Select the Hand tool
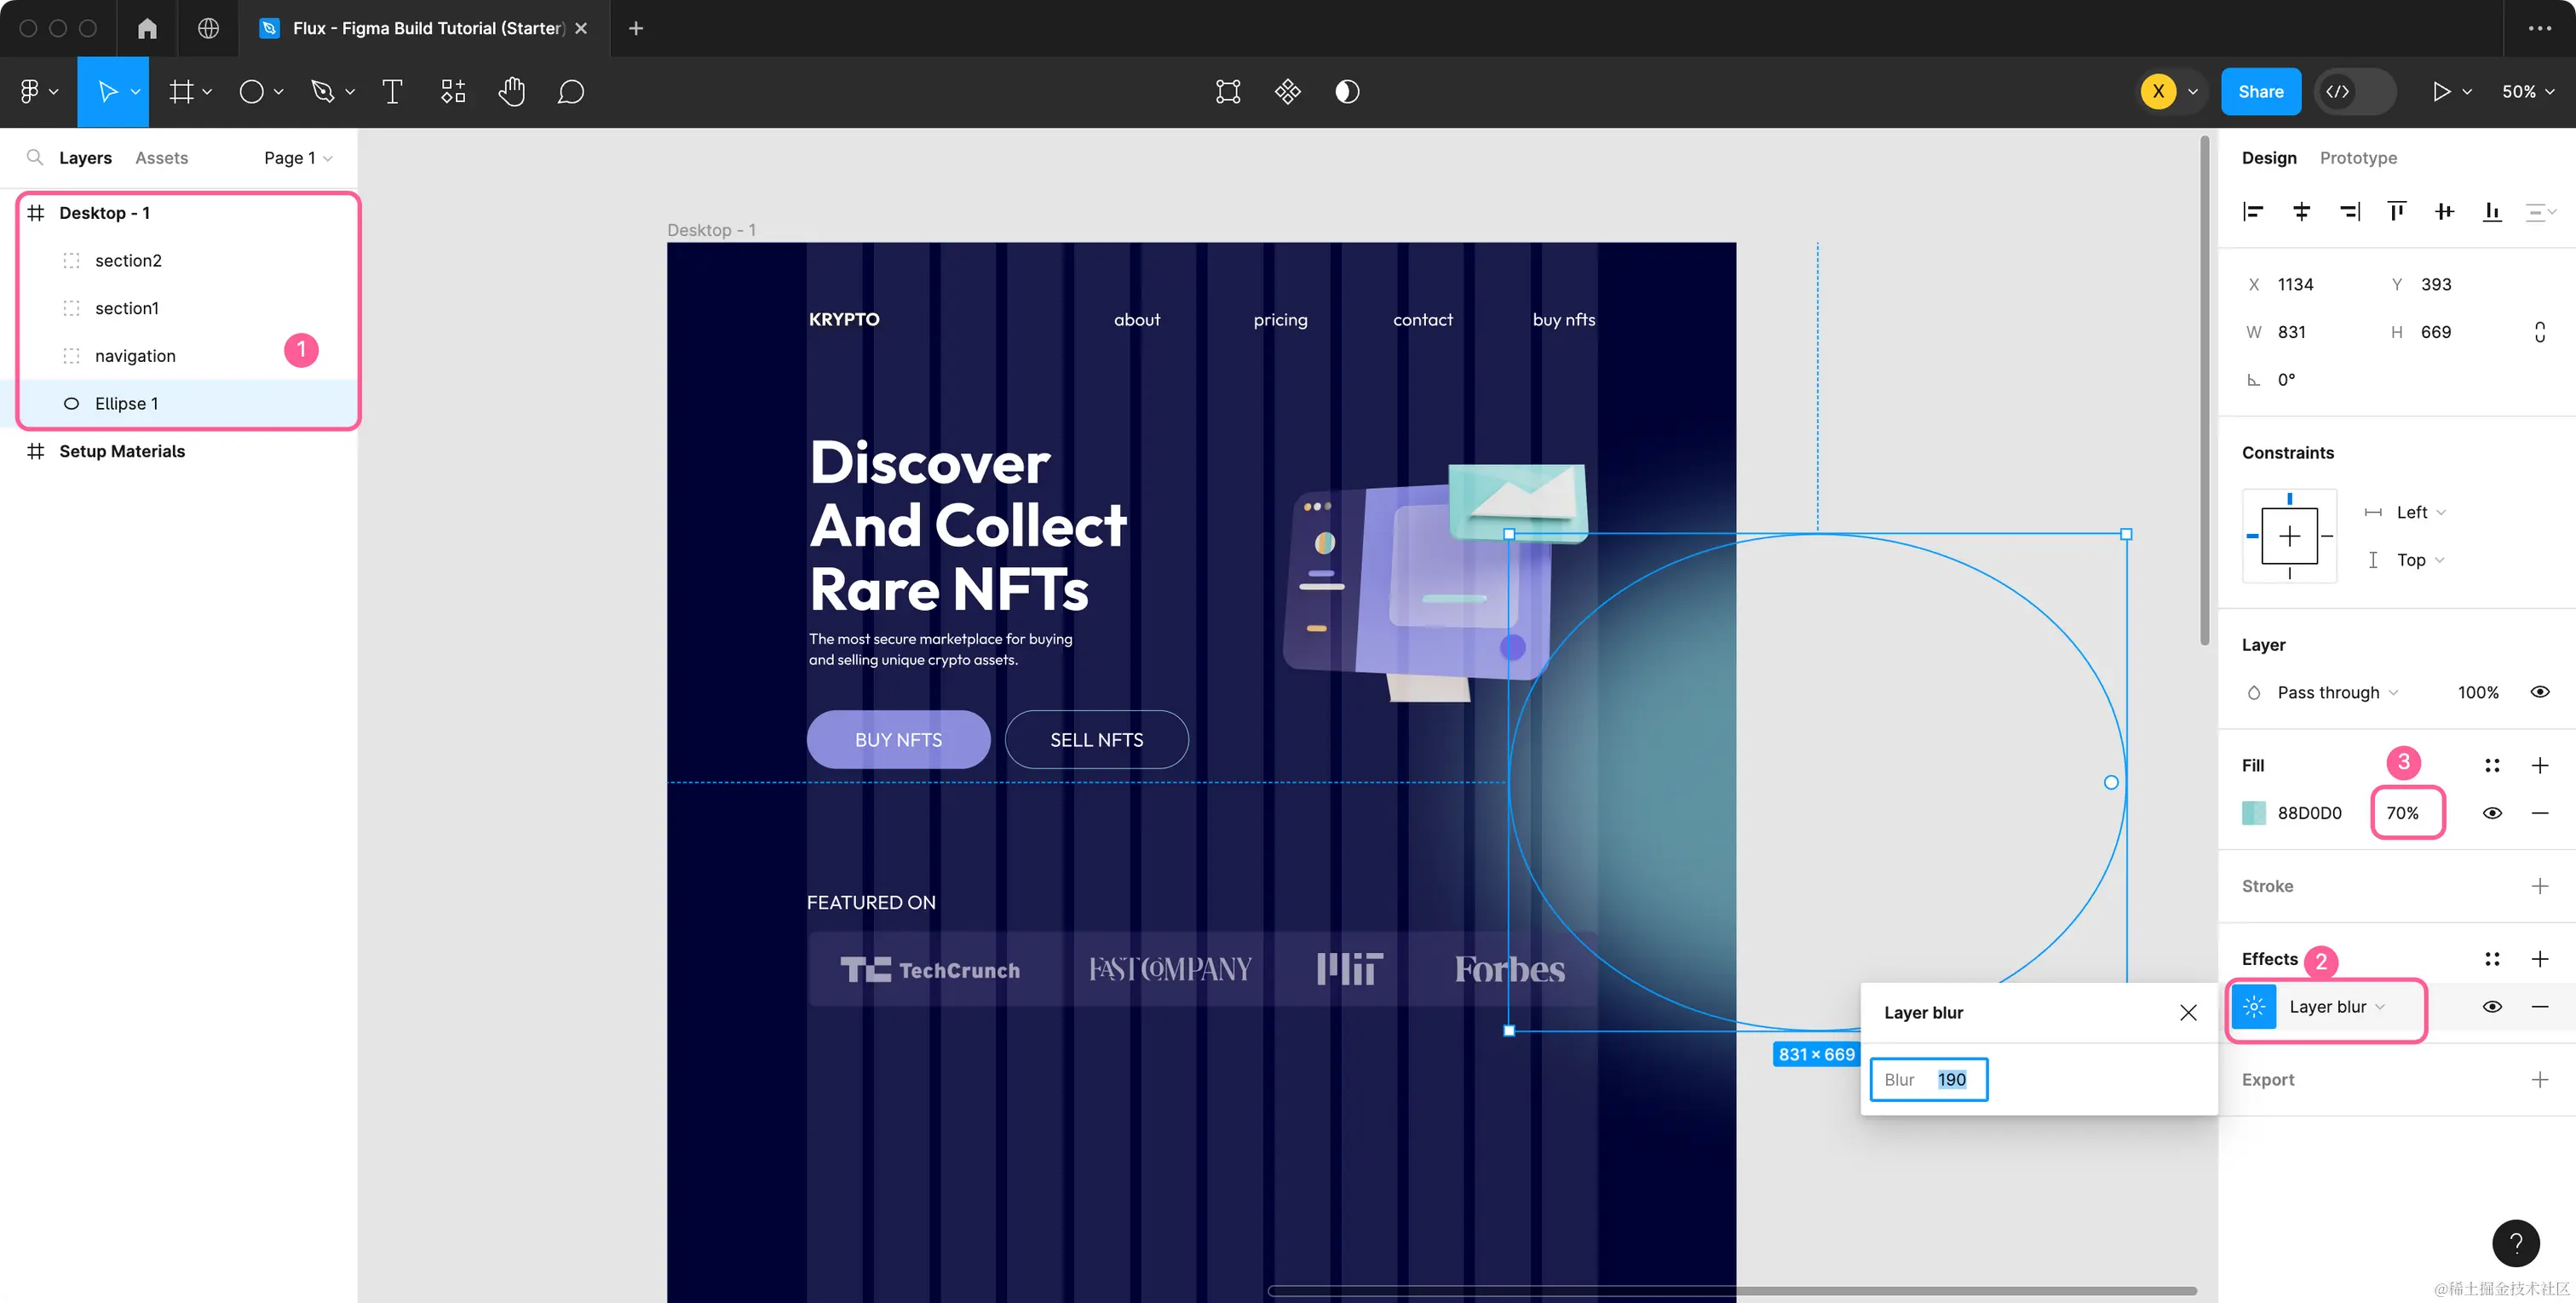 click(511, 92)
